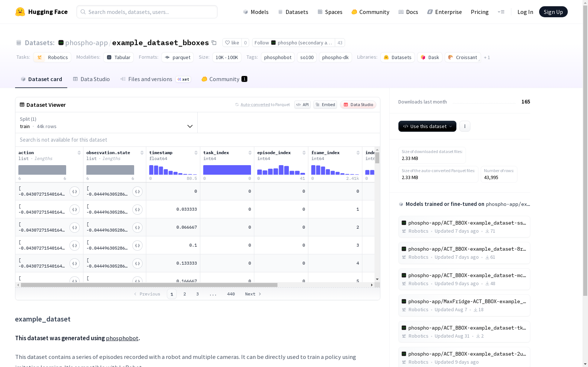The image size is (588, 367).
Task: Open the Pricing page
Action: (480, 12)
